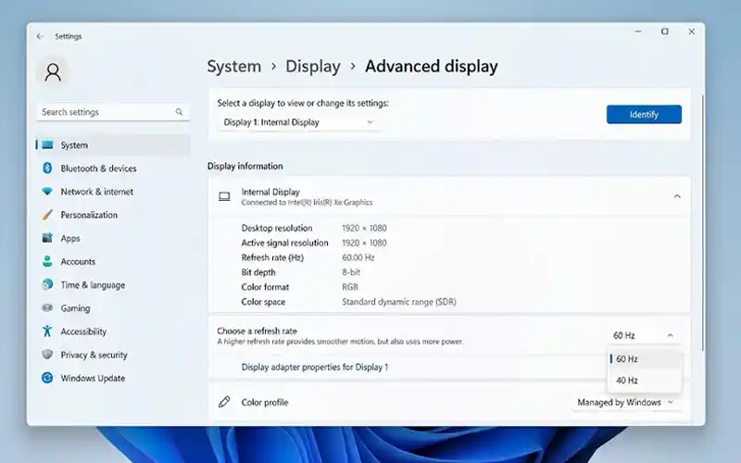This screenshot has height=463, width=741.
Task: Click the 1920 × 1080 Desktop resolution value
Action: (364, 228)
